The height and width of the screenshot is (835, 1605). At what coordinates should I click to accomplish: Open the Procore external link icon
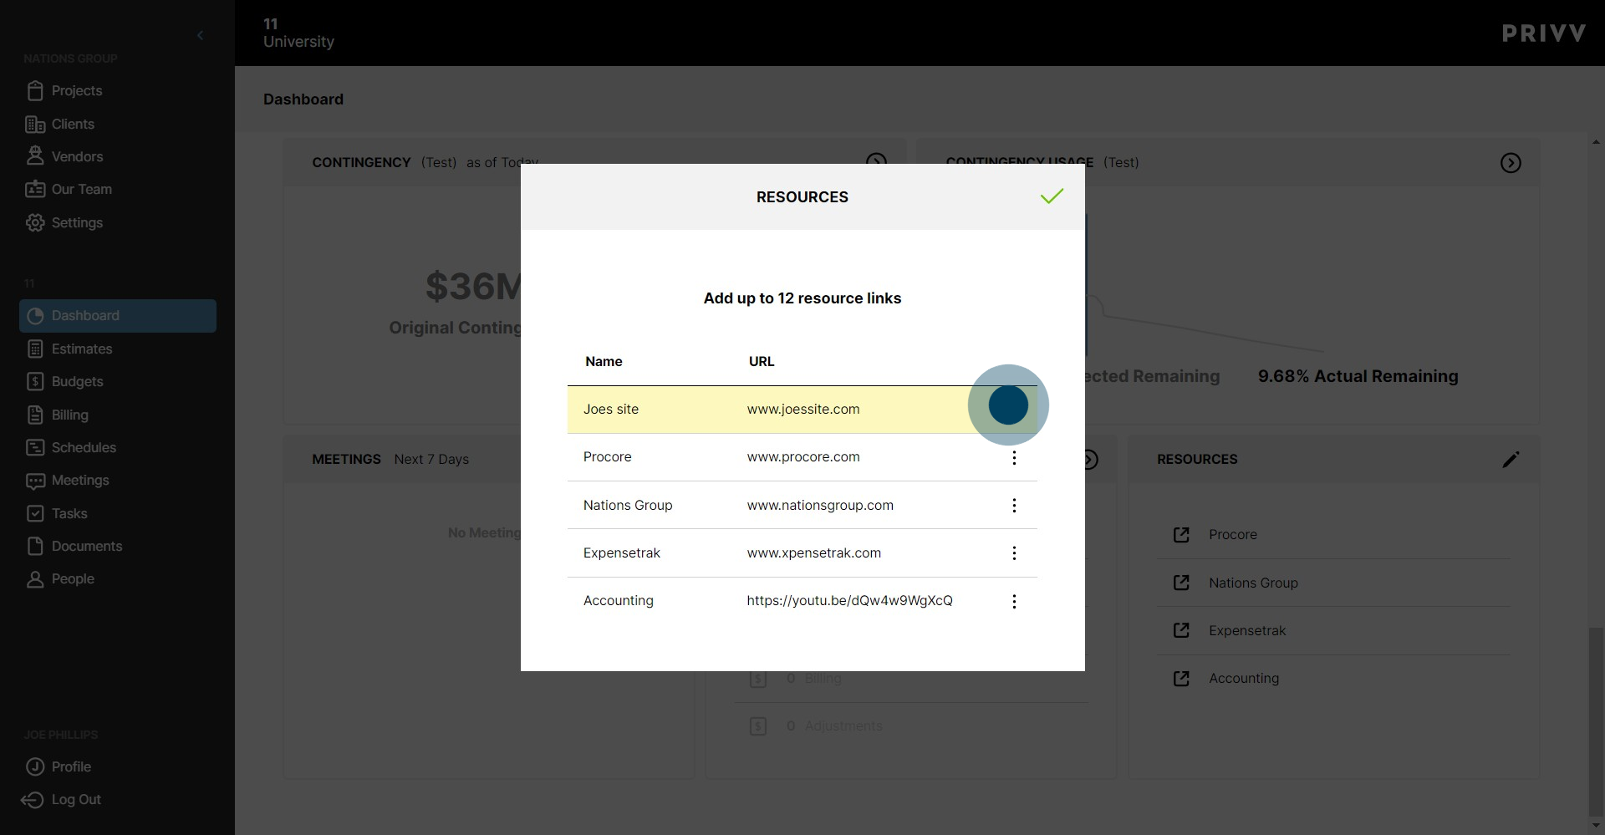1181,535
